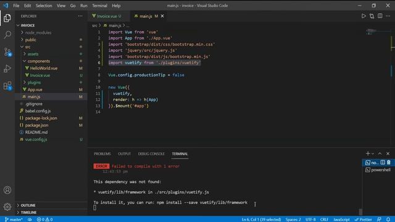This screenshot has height=222, width=395.
Task: Switch to the OUTPUT panel tab
Action: [124, 154]
